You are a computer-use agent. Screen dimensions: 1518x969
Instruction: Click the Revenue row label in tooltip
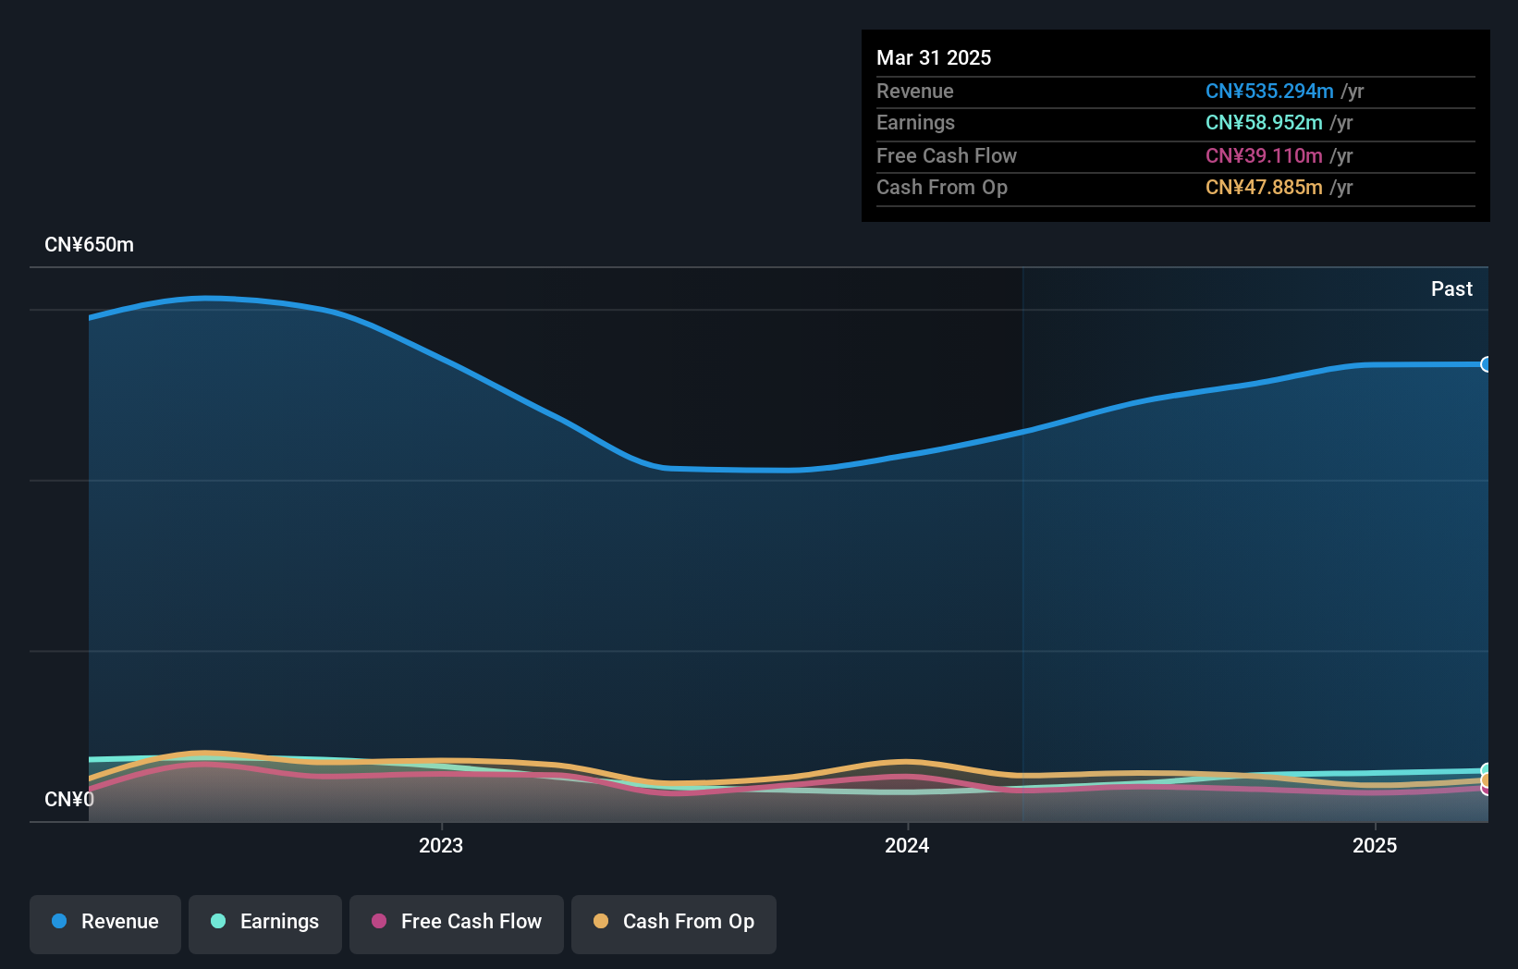[x=915, y=91]
